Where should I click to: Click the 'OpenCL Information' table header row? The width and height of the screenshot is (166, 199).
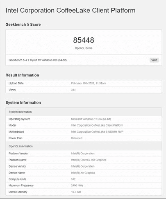(x=84, y=146)
